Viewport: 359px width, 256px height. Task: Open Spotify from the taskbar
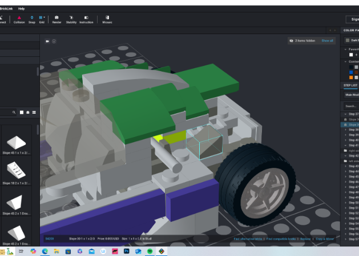point(150,251)
